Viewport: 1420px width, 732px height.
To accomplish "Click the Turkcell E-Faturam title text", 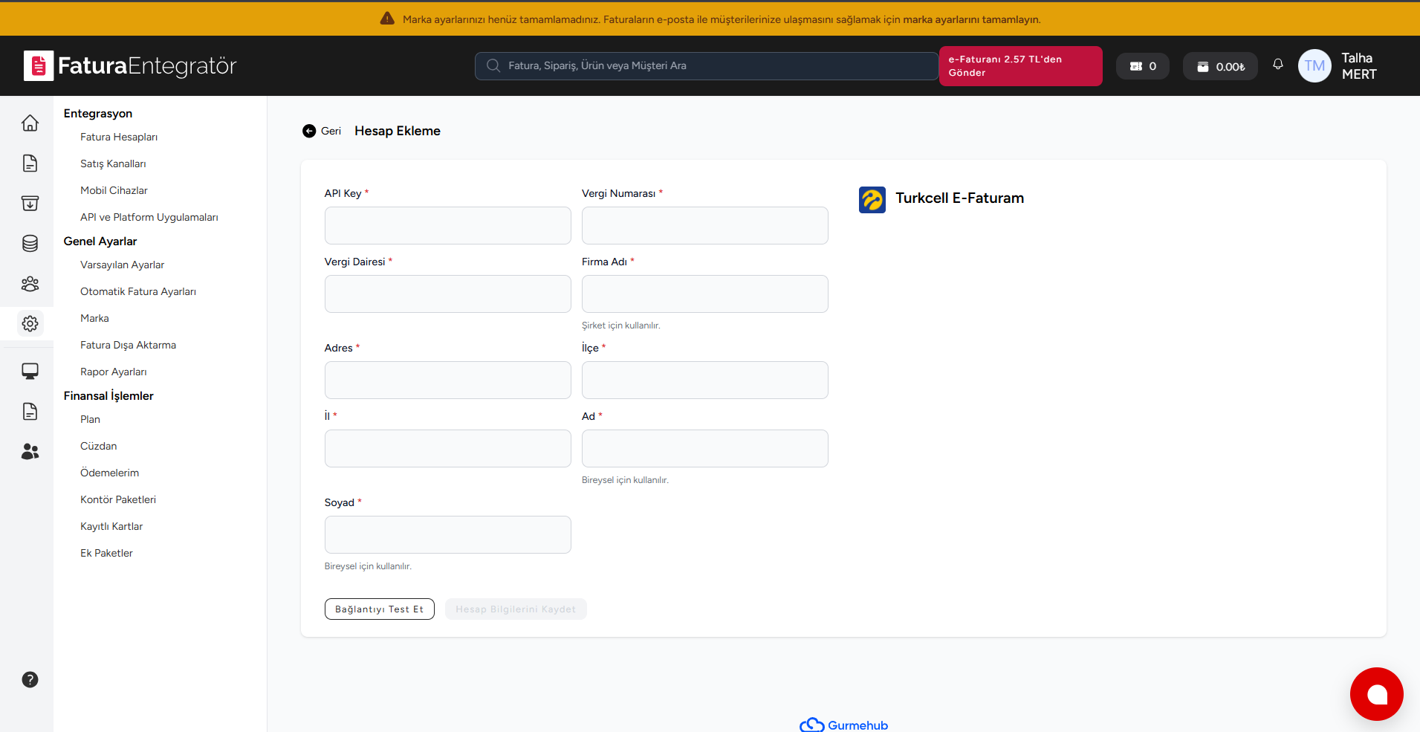I will pyautogui.click(x=960, y=198).
